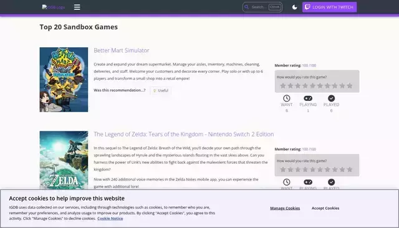
Task: Rate Zelda Tears of the Kingdom one star
Action: [283, 169]
